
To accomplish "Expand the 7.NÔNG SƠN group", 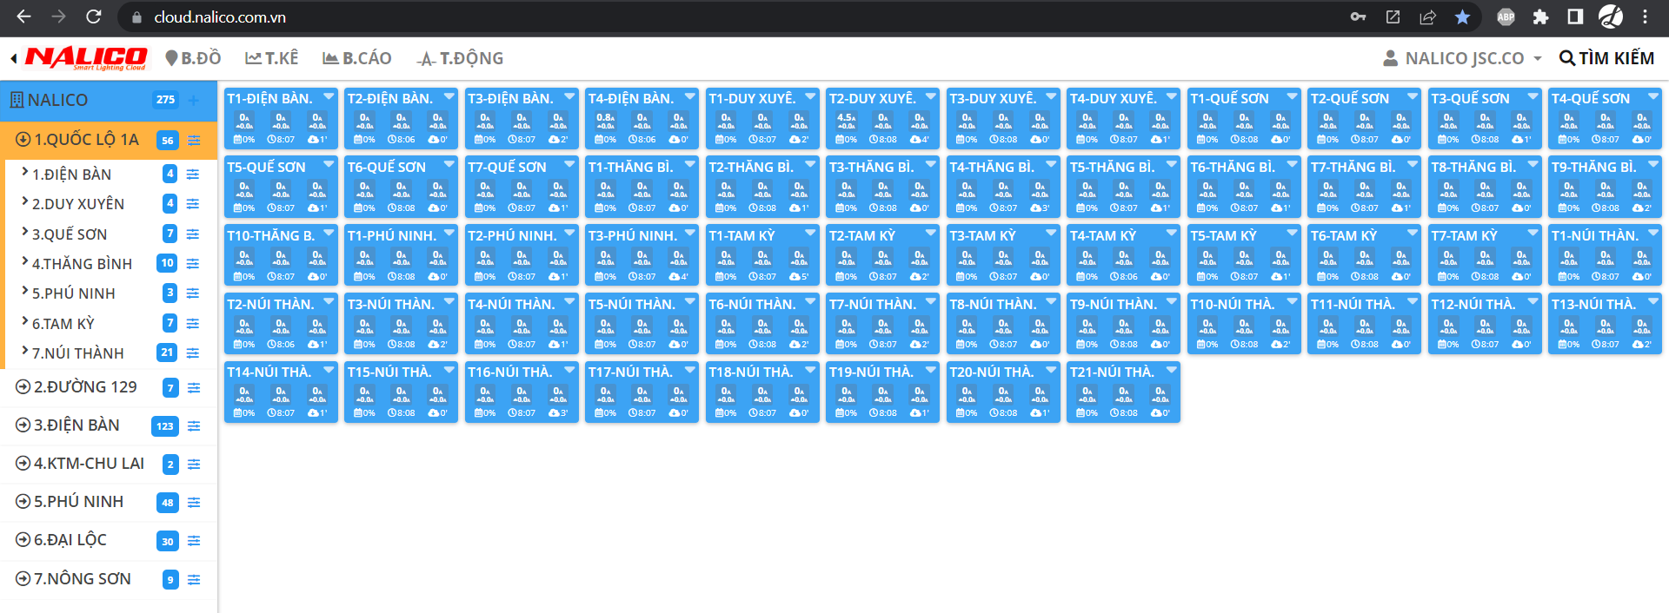I will tap(23, 579).
